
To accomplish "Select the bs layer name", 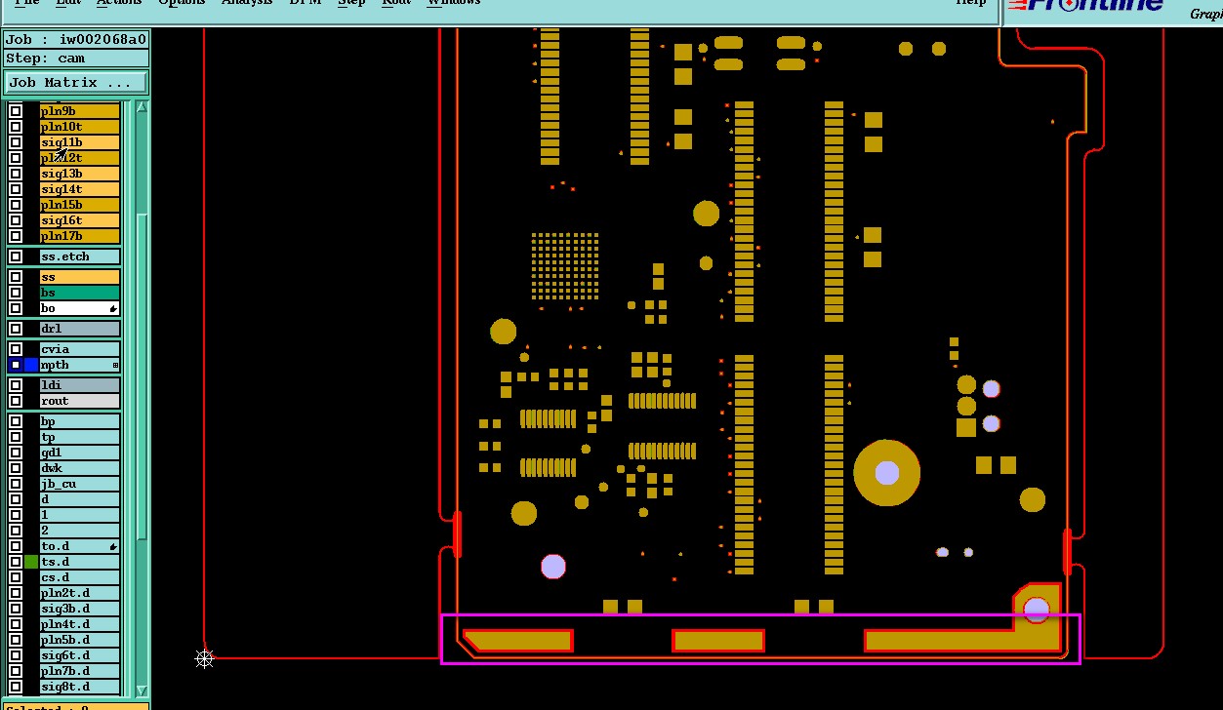I will (x=79, y=293).
